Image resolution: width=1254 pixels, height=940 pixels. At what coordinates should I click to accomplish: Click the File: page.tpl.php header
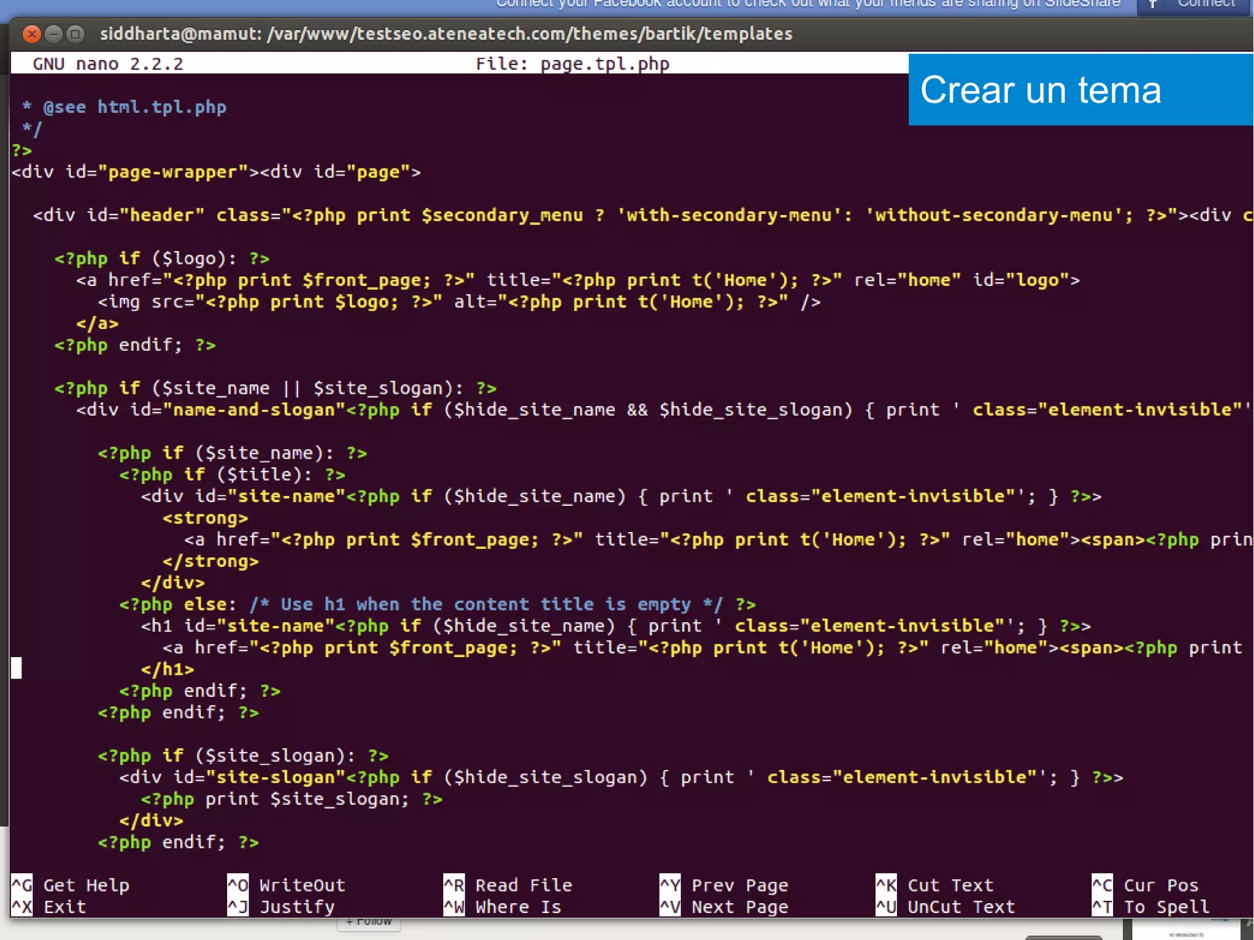(573, 64)
